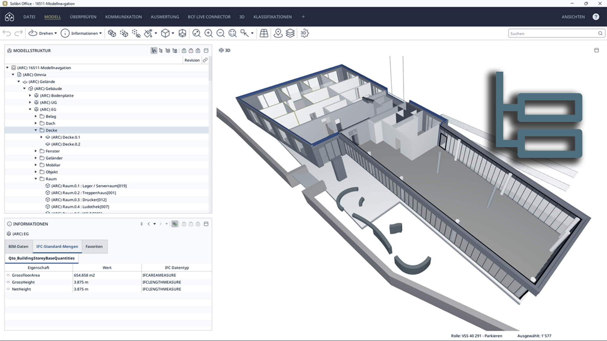
Task: Click the ANSICHTEN button
Action: (573, 17)
